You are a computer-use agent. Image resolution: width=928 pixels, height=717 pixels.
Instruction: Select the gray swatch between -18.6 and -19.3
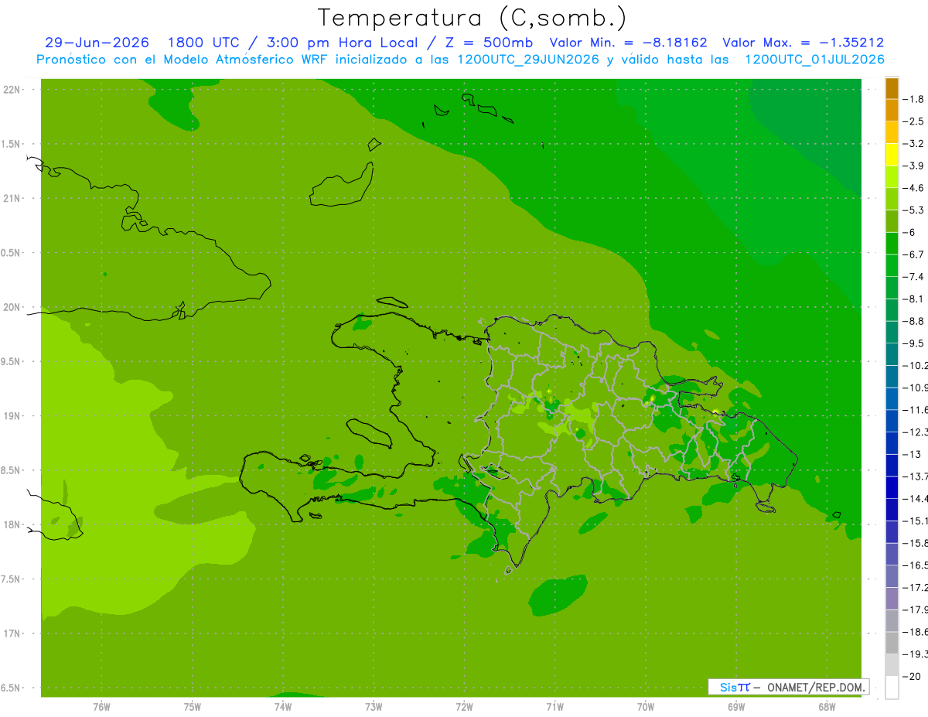click(892, 643)
